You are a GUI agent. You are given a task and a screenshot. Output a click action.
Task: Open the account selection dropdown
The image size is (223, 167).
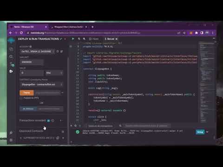tap(38, 51)
